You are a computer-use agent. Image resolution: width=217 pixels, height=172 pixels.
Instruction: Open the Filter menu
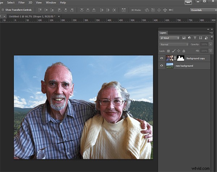coord(22,3)
